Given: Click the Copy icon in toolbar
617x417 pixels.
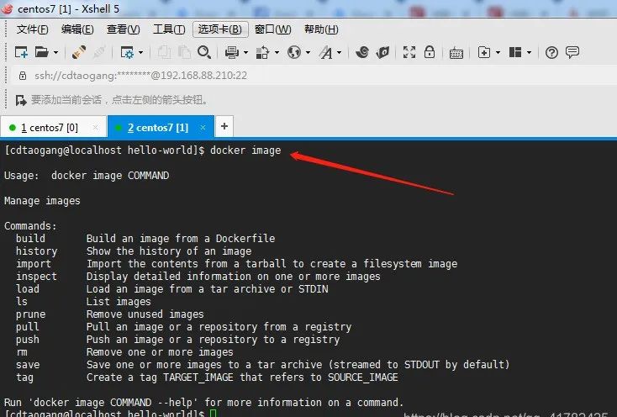Looking at the screenshot, I should click(x=164, y=52).
